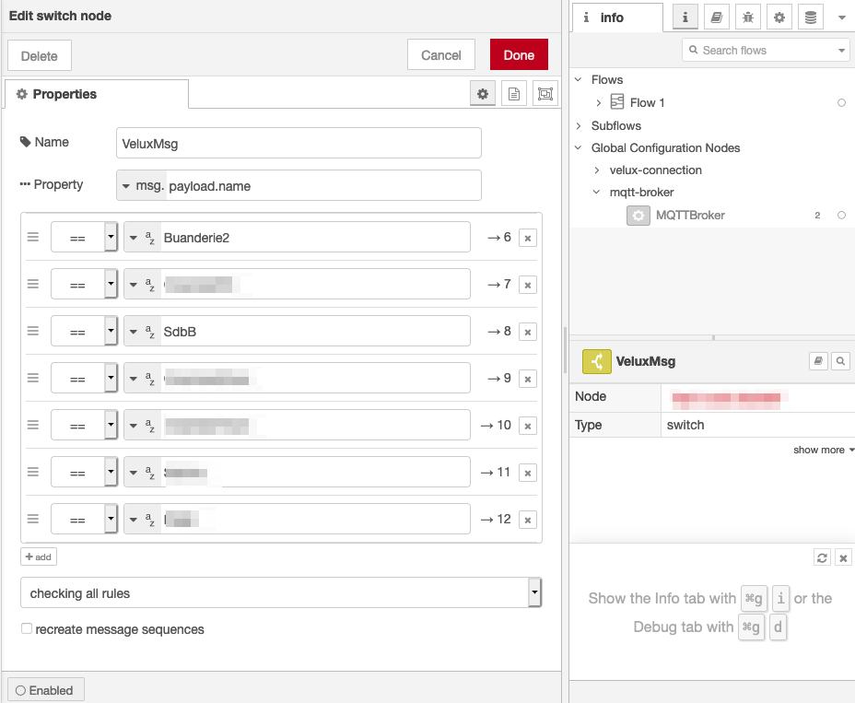The height and width of the screenshot is (703, 855).
Task: Click into the Name field VeluxMsg
Action: [x=299, y=143]
